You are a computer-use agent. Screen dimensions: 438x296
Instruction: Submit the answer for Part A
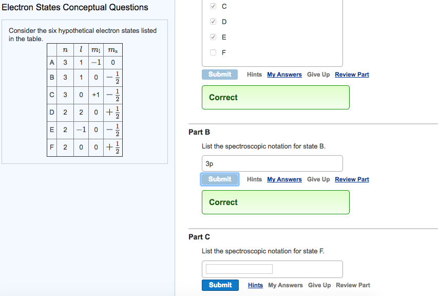(220, 74)
